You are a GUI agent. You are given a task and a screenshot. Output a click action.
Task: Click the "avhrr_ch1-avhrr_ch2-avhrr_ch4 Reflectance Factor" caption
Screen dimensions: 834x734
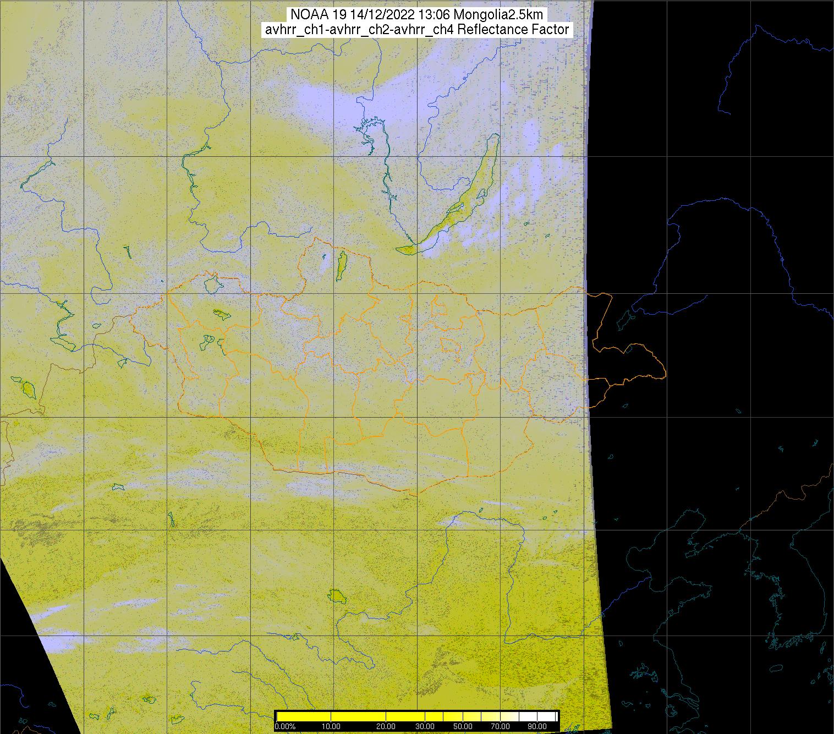coord(417,30)
